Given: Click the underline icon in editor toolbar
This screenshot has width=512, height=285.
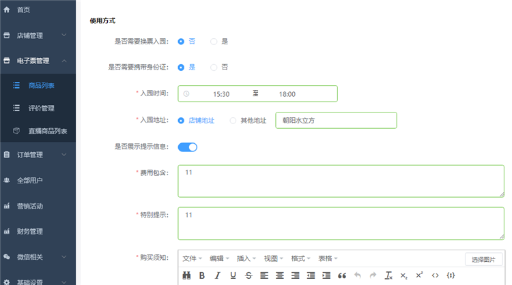Looking at the screenshot, I should coord(233,275).
